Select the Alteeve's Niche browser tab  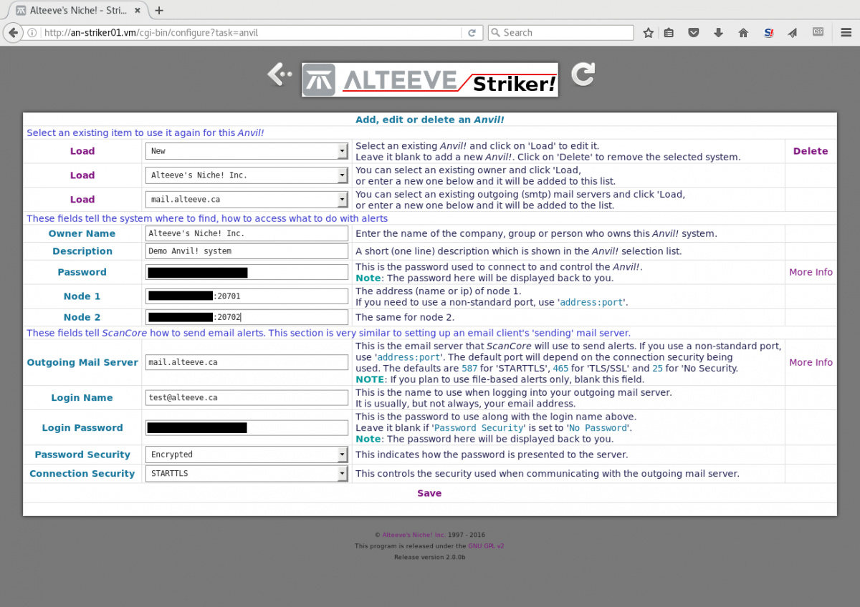[72, 11]
